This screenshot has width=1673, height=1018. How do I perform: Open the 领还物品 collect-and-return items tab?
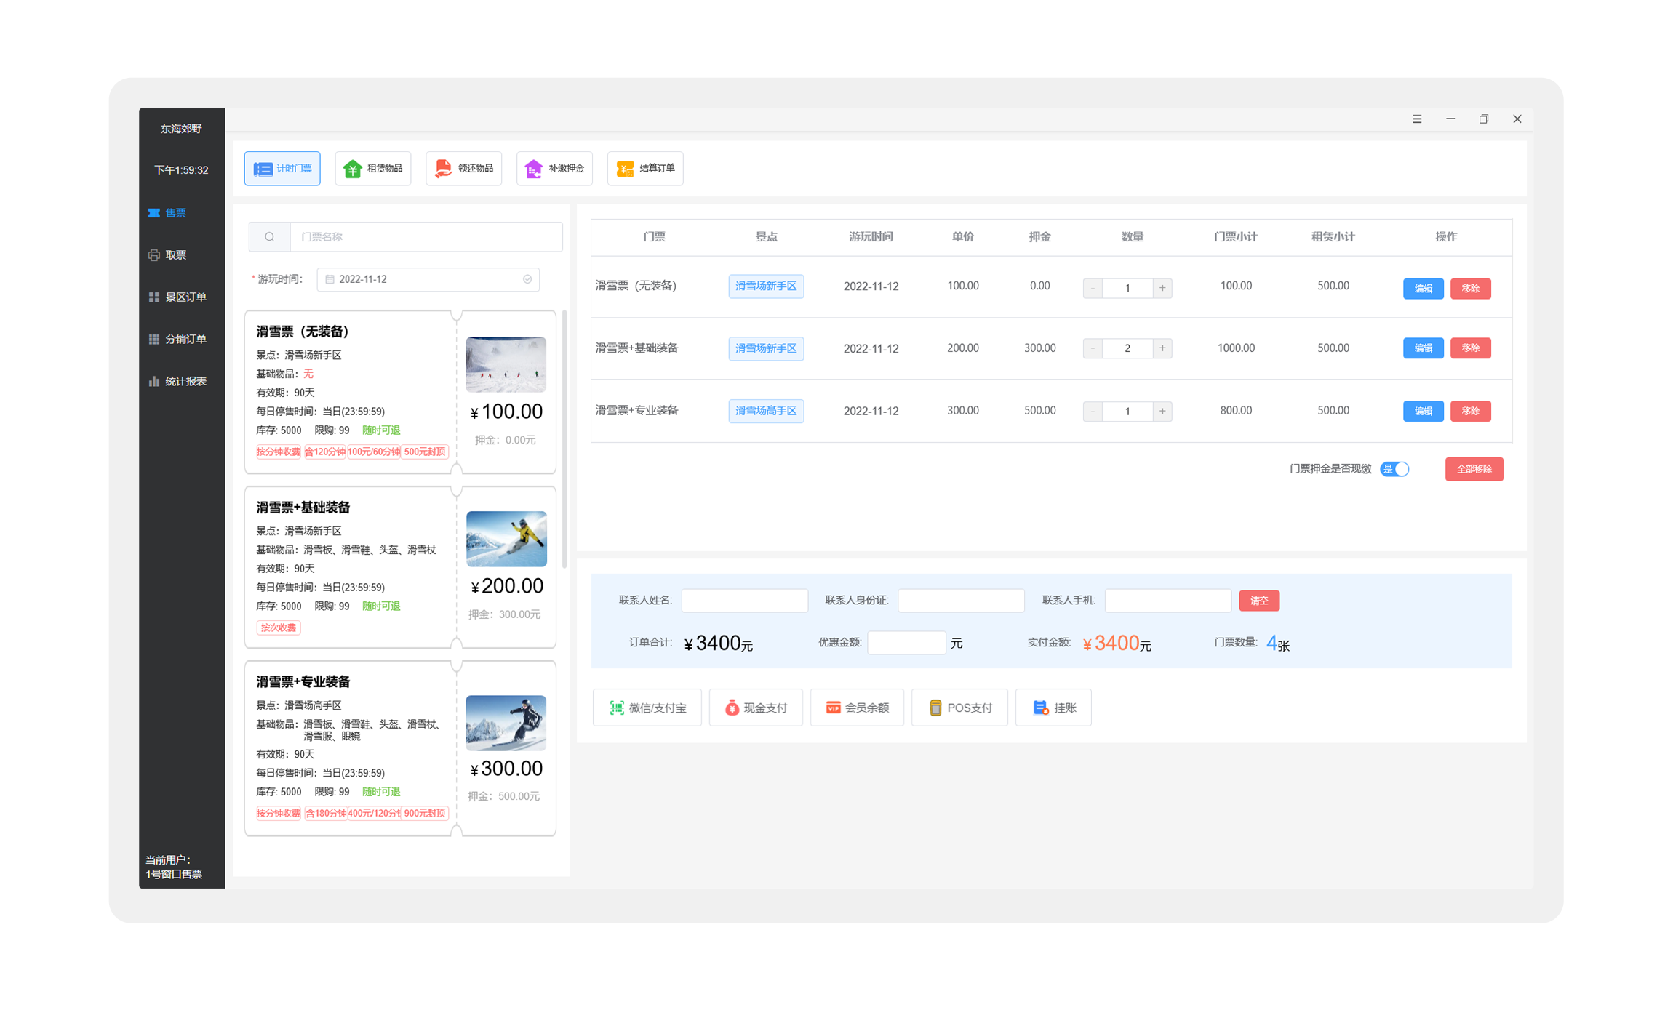[x=464, y=169]
